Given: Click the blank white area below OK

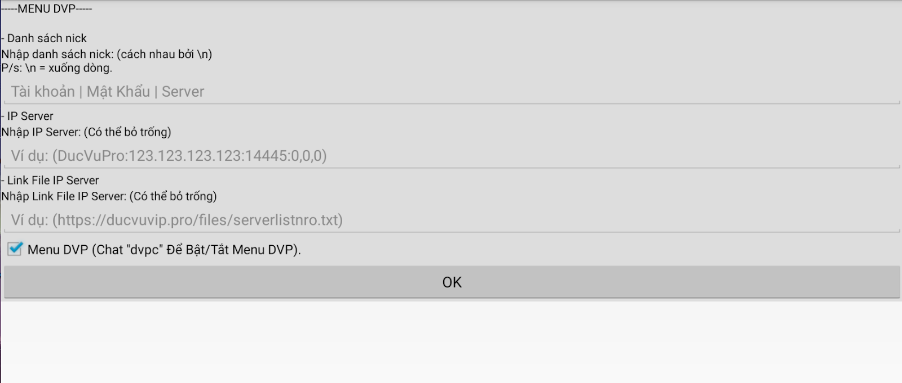Looking at the screenshot, I should click(x=451, y=343).
